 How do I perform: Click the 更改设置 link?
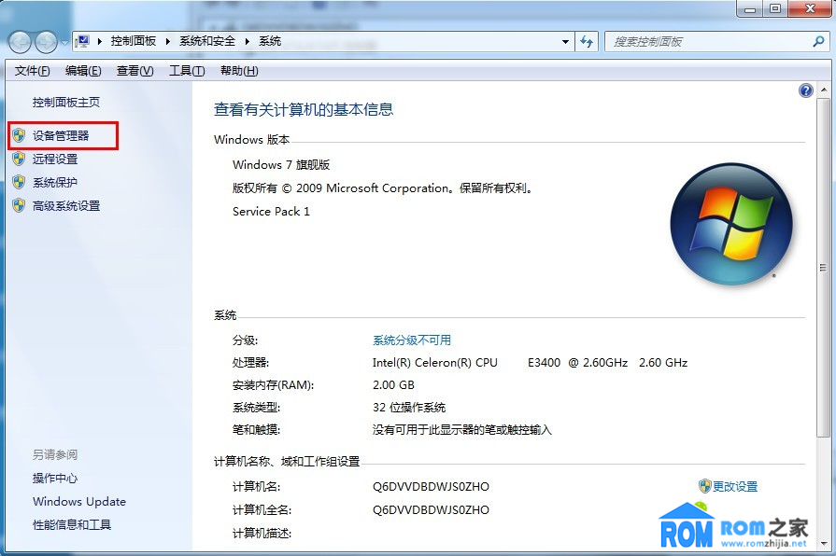[735, 486]
